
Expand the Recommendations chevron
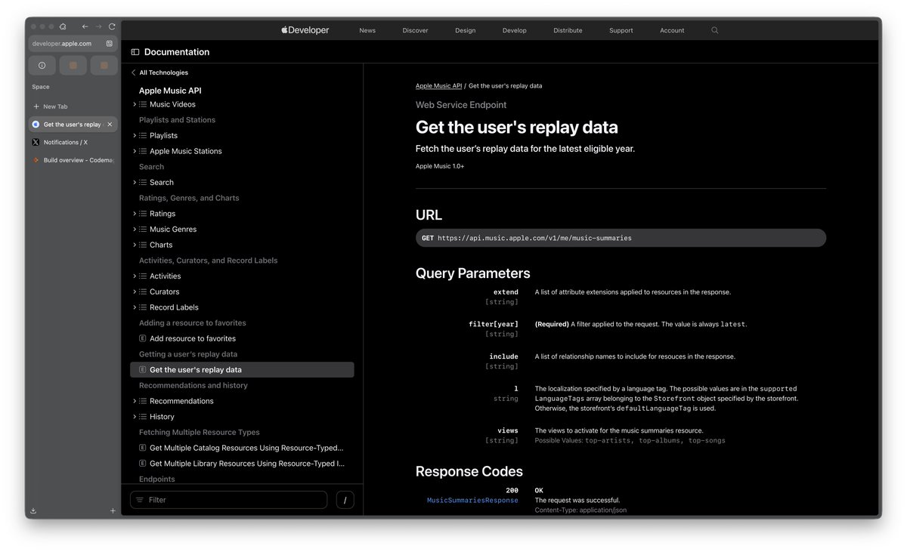pos(135,401)
